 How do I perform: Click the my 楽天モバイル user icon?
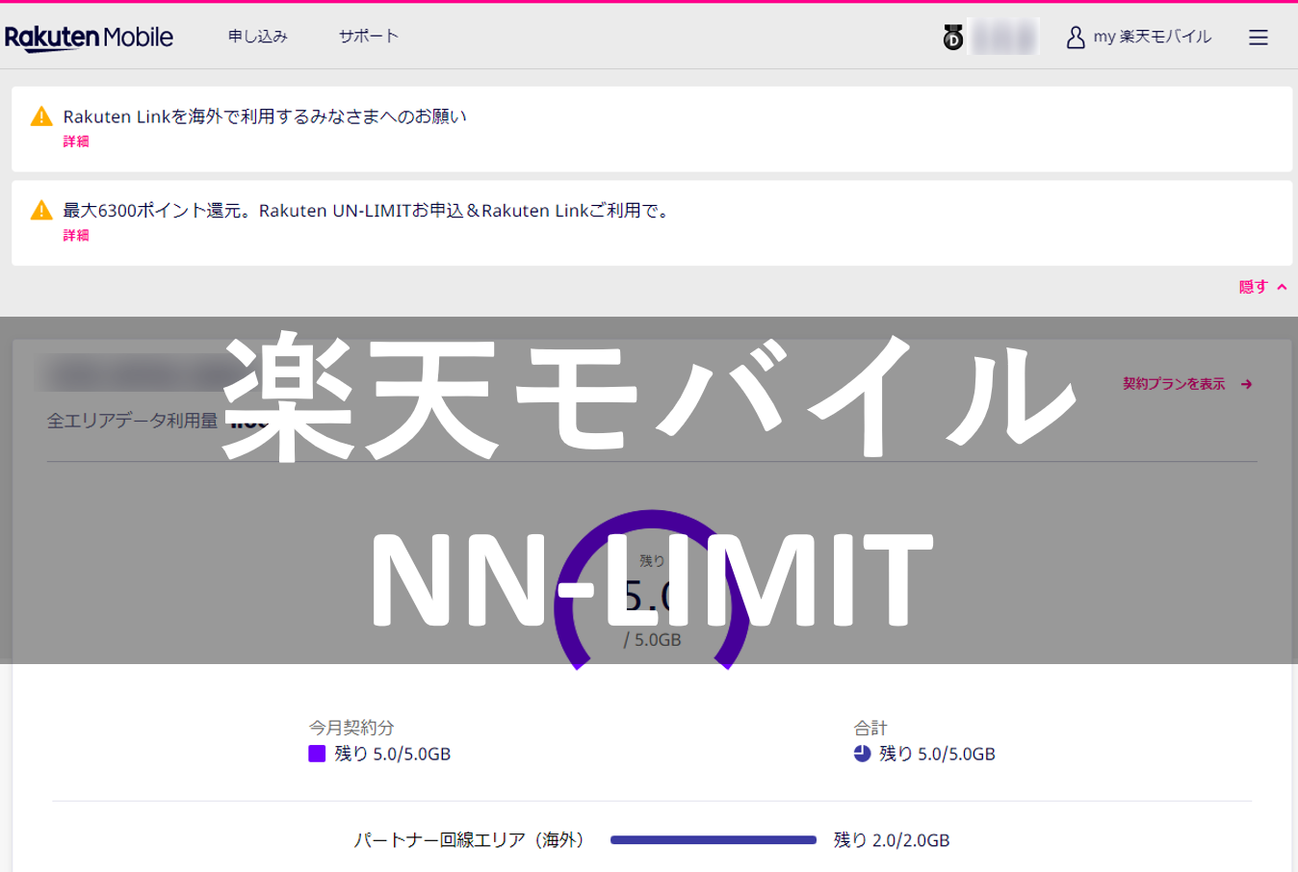click(1075, 38)
